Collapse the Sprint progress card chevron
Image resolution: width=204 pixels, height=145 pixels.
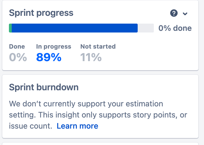185,14
